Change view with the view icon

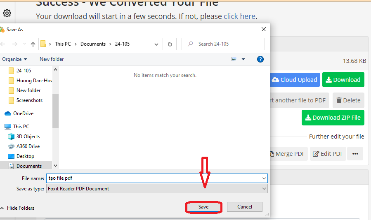pyautogui.click(x=234, y=59)
